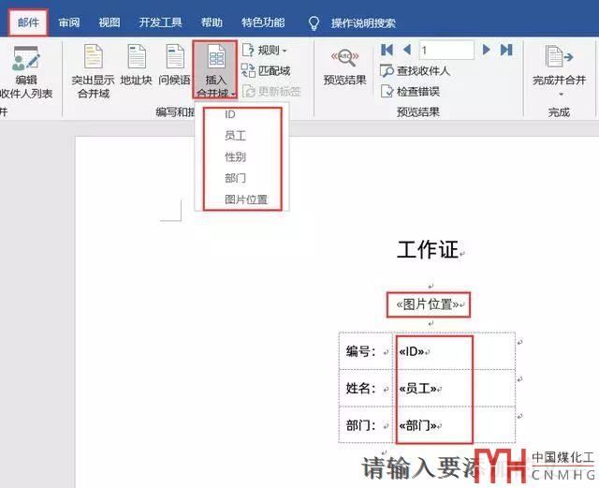Click the 插入合并域 button
This screenshot has width=599, height=488.
215,70
